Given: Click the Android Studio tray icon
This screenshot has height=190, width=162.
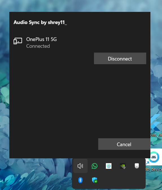Looking at the screenshot, I should pos(109,166).
